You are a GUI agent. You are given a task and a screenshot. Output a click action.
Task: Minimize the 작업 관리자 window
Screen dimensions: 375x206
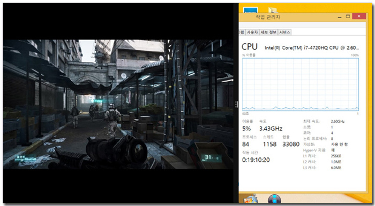click(340, 17)
